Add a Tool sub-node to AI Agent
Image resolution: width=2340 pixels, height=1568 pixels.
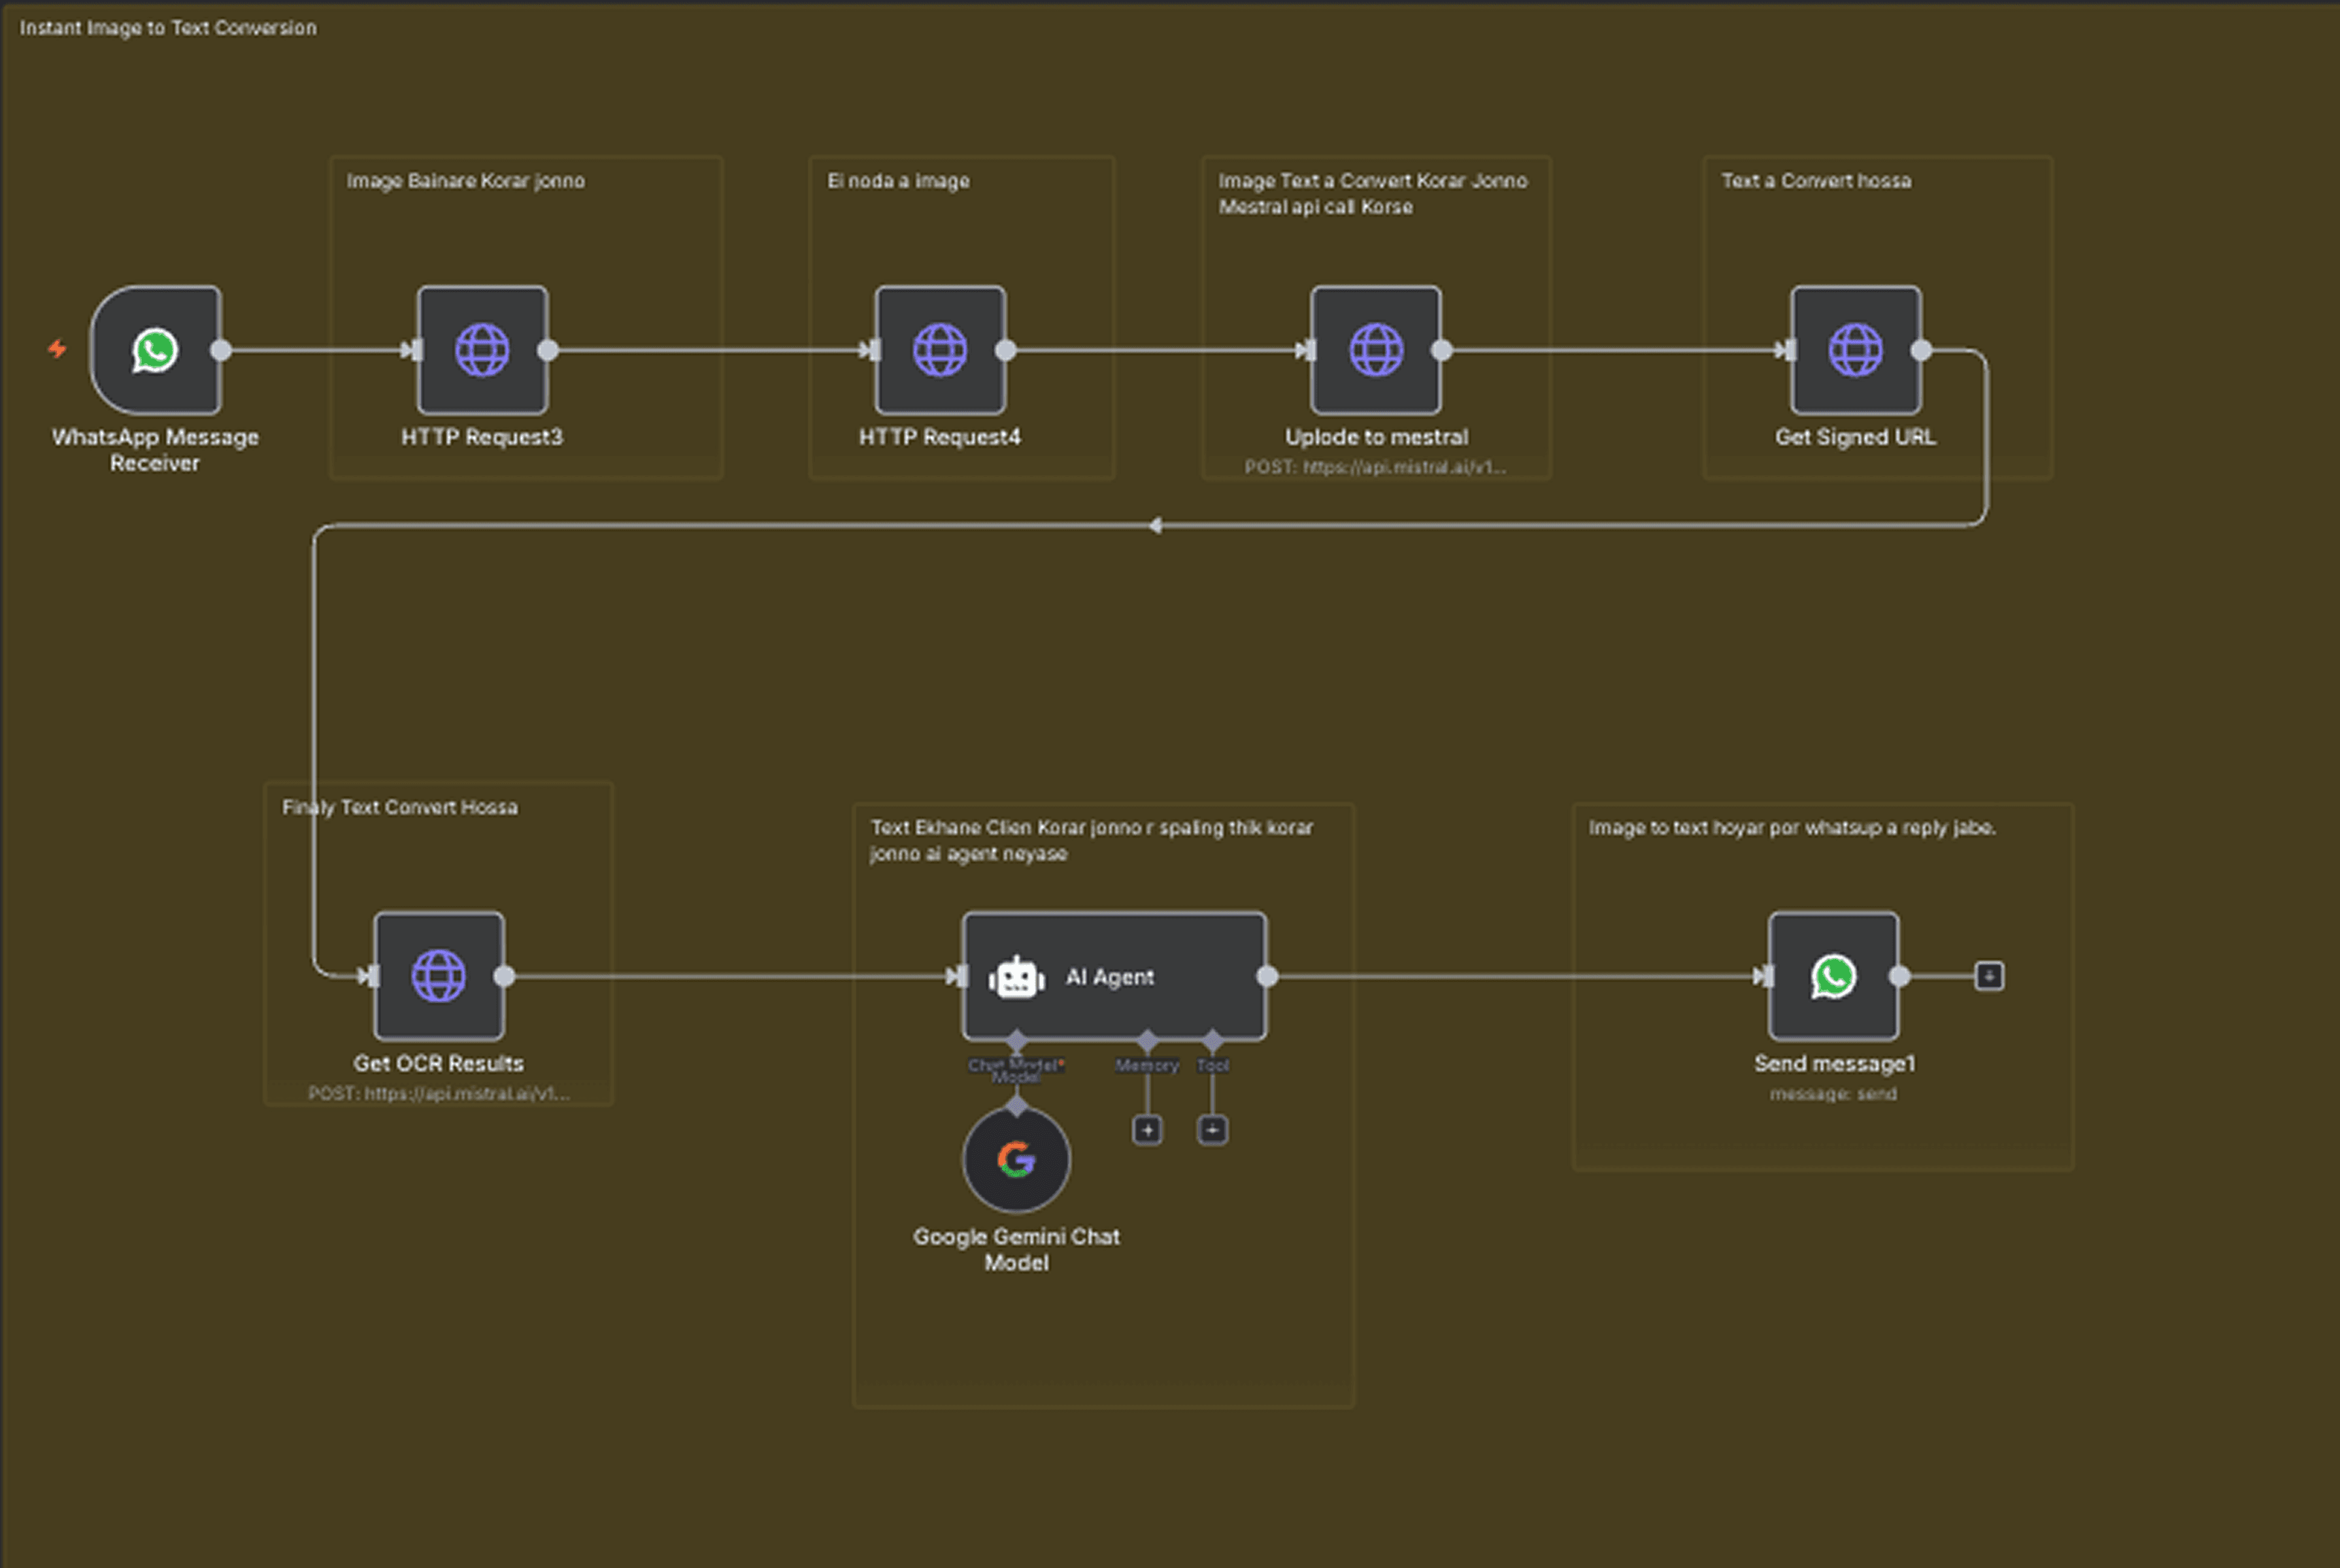[x=1212, y=1130]
